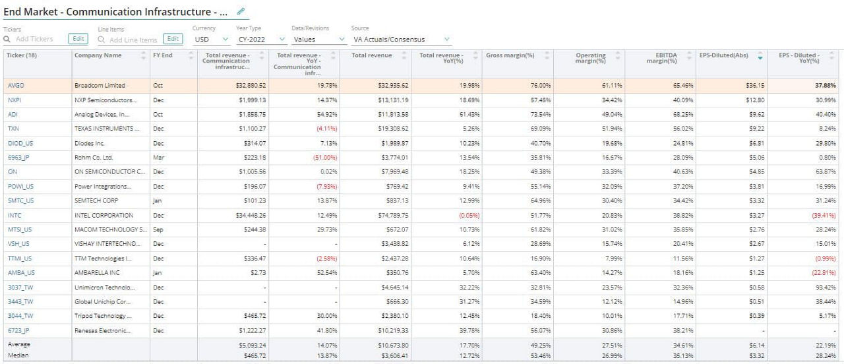
Task: Click the $74,789.75 total revenue cell
Action: point(377,215)
